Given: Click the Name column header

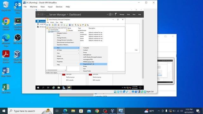Looking at the screenshot, I should point(69,28).
